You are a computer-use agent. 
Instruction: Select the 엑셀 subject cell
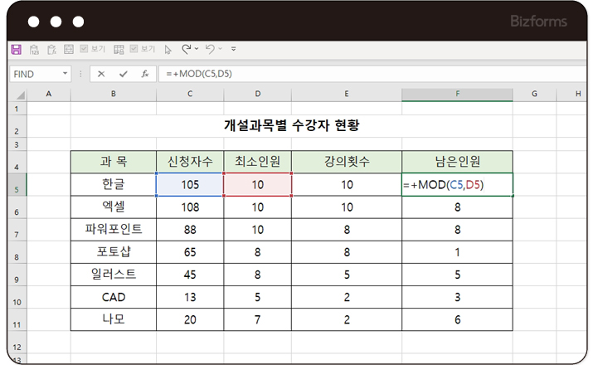coord(114,207)
